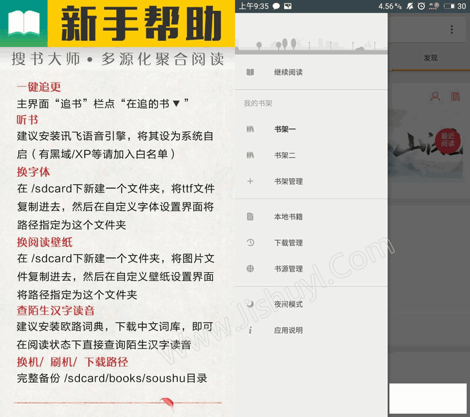Open 下载管理 download manager

[311, 243]
